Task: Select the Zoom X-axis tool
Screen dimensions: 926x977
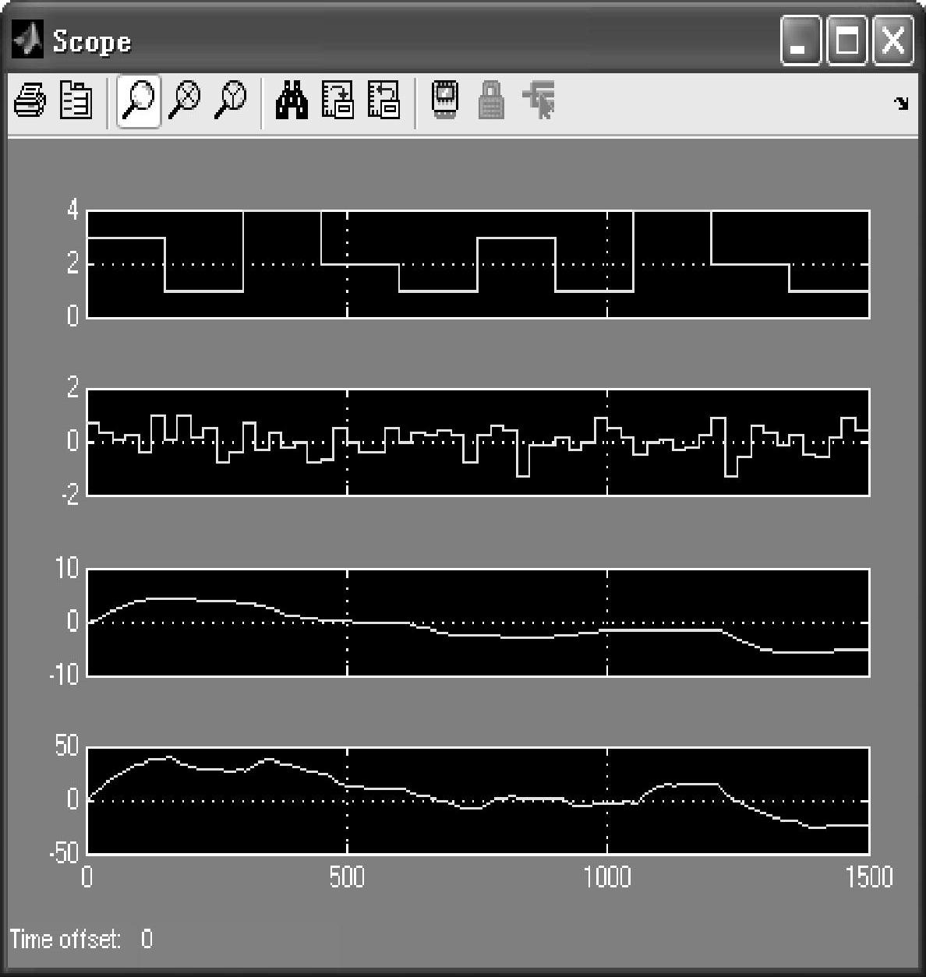Action: pos(185,101)
